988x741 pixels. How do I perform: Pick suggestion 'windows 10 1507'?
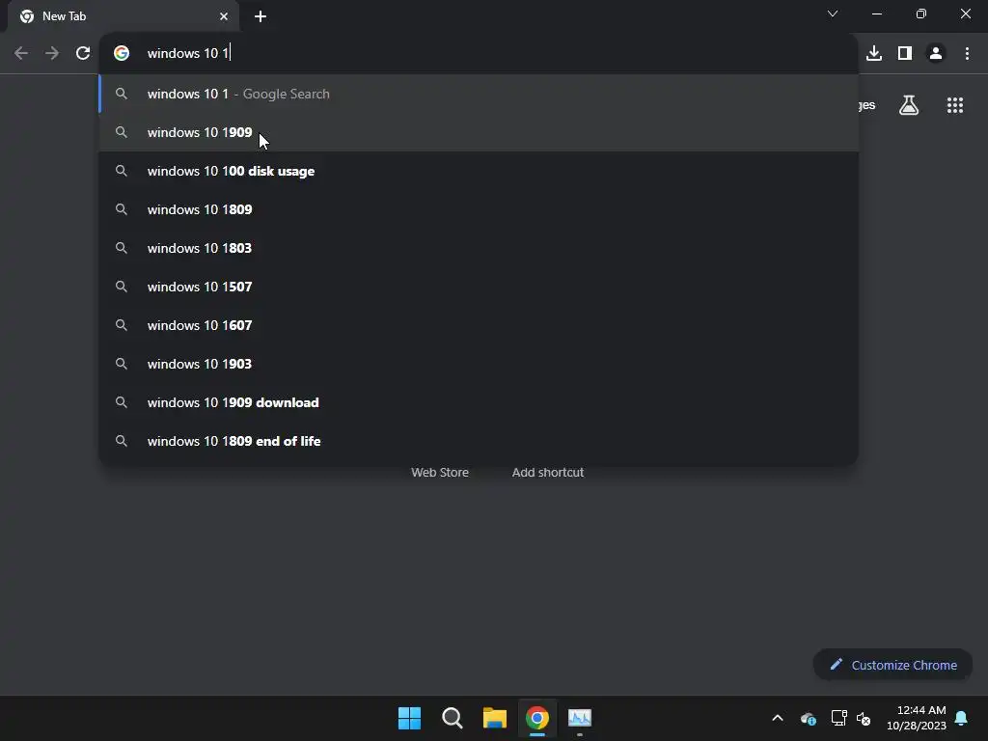coord(479,287)
